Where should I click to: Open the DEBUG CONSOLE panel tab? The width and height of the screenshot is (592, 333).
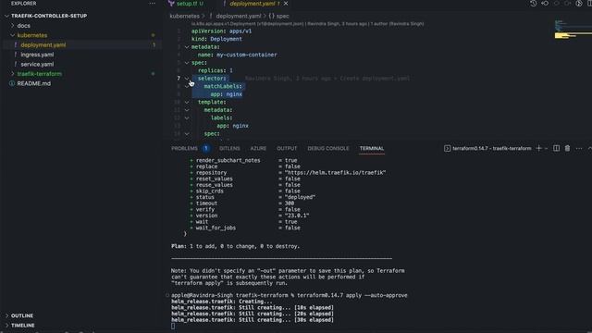pyautogui.click(x=328, y=148)
